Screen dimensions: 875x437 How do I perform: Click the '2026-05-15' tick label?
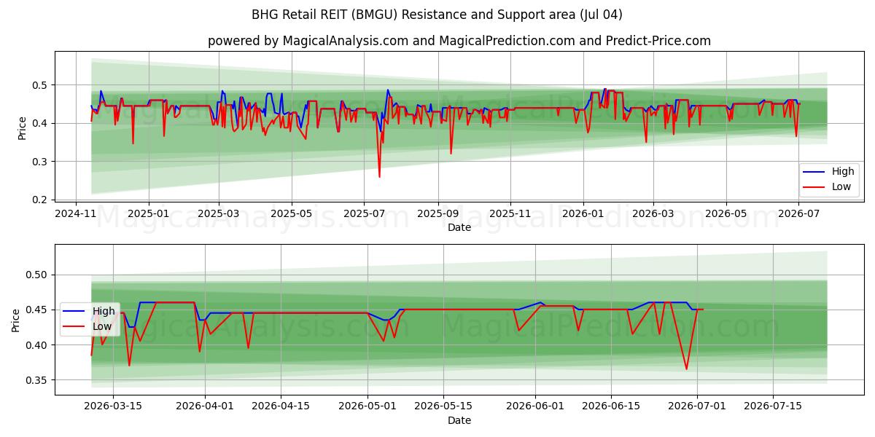443,406
